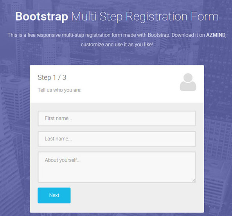The width and height of the screenshot is (232, 216).
Task: Click the Next button
Action: point(54,195)
